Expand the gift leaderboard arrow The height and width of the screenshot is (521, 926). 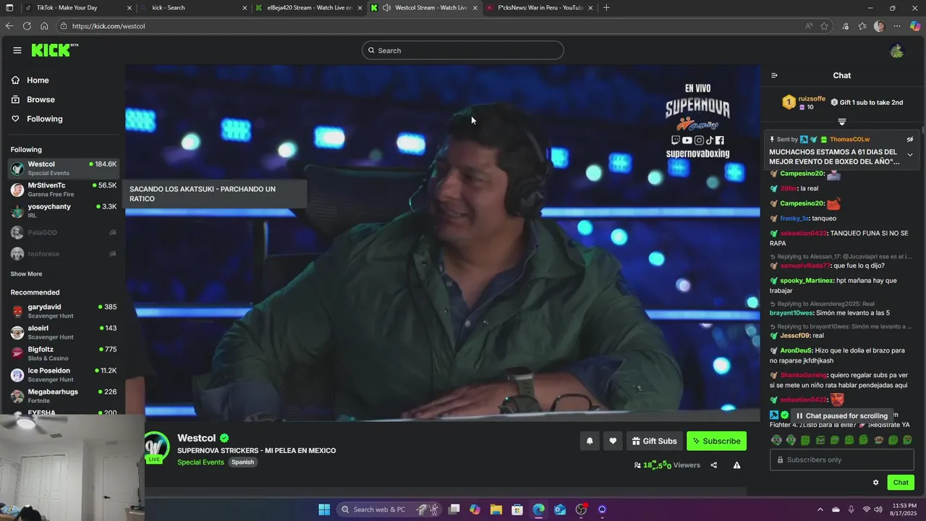[841, 122]
